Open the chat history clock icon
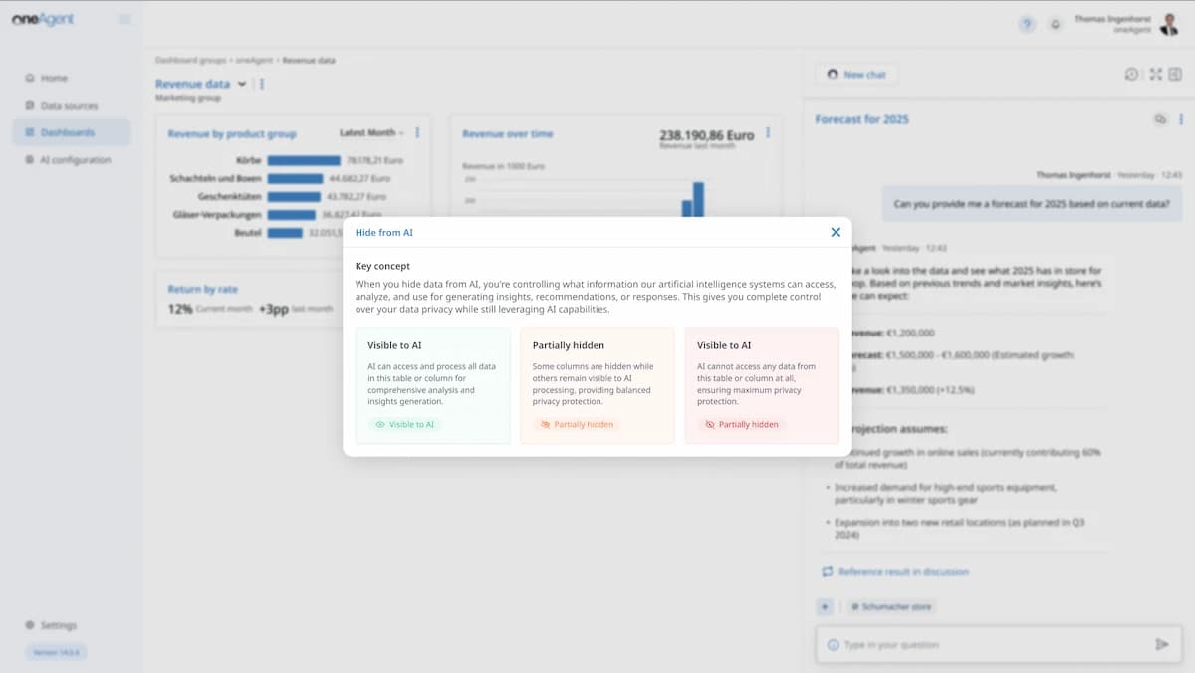1195x673 pixels. pos(1131,74)
